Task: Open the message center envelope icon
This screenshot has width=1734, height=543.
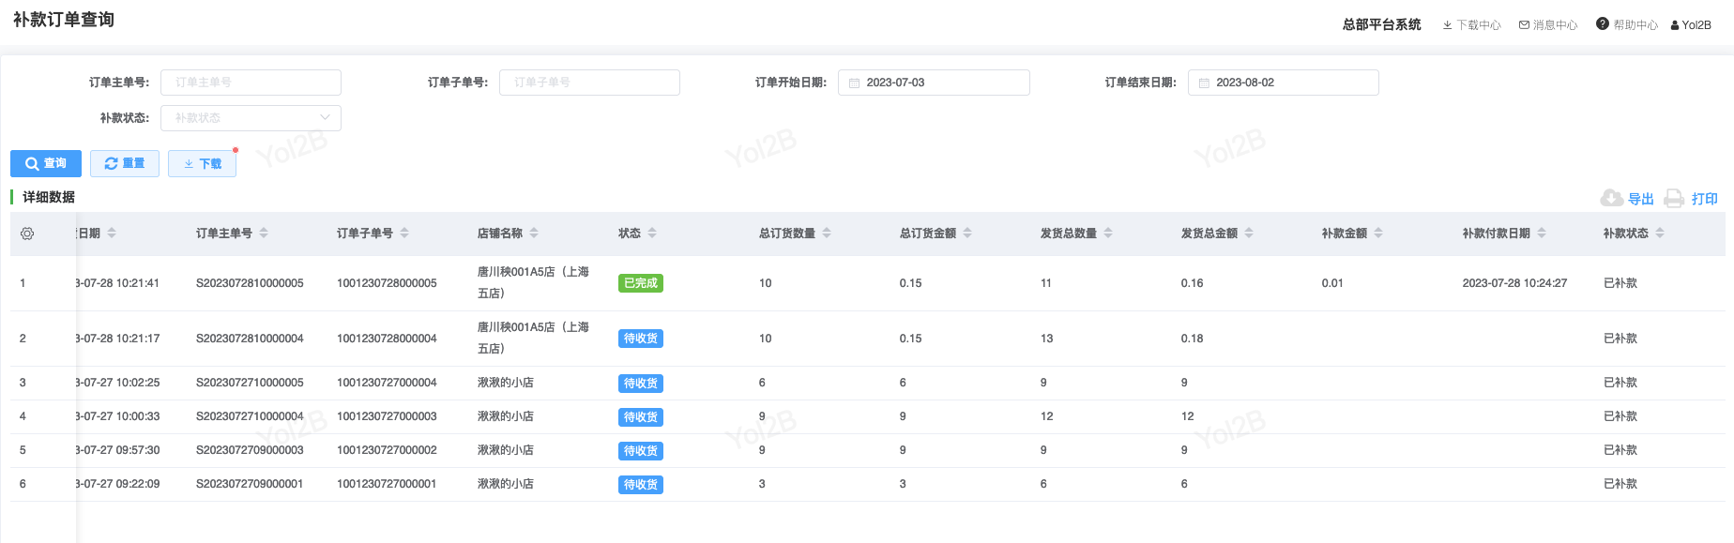Action: pos(1524,25)
